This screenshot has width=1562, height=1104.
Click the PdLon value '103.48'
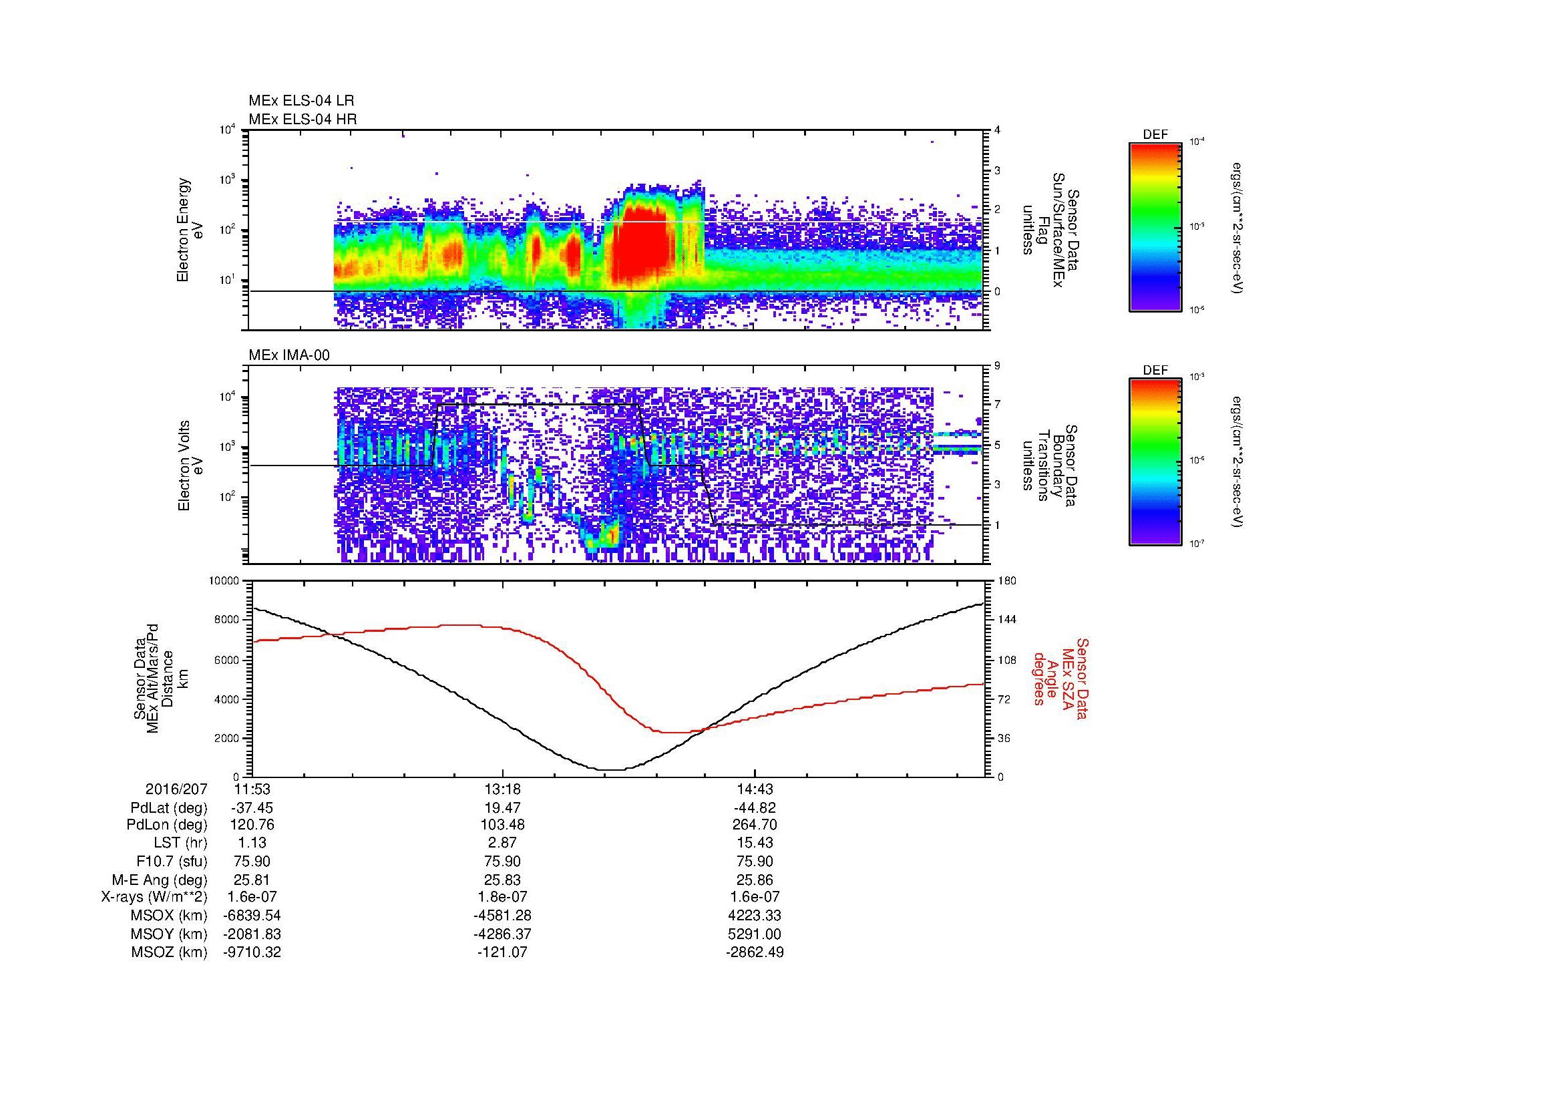click(503, 825)
